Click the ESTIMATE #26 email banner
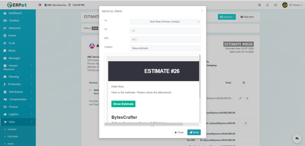 [x=154, y=71]
